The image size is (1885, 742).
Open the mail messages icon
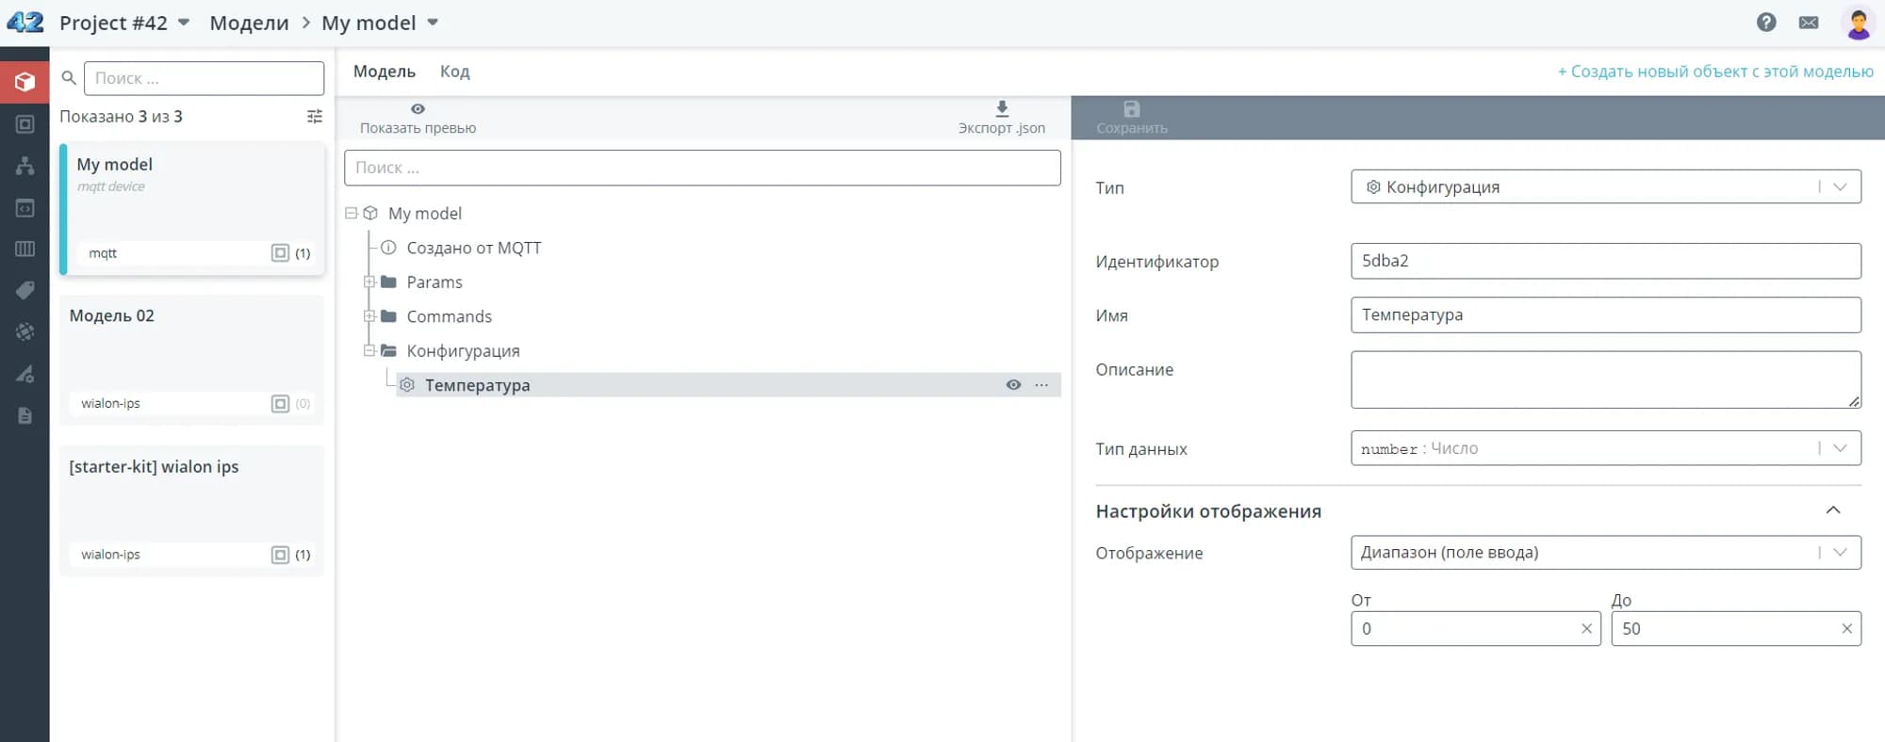[1808, 23]
